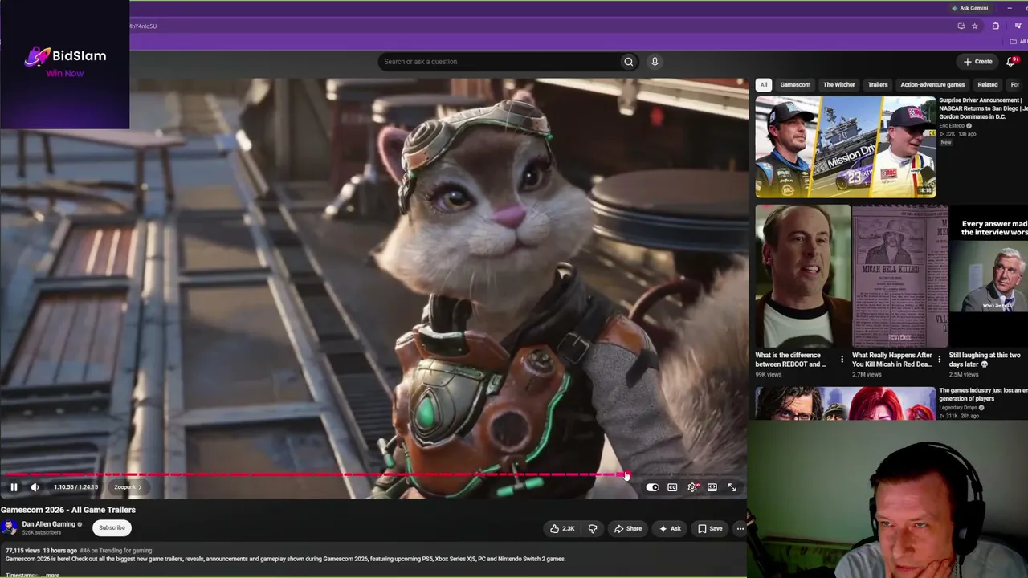Click the #46 on Trending for gaming link

[116, 551]
